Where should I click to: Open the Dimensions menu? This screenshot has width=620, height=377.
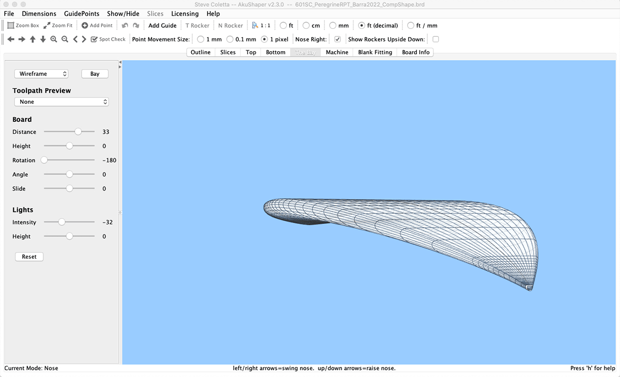pos(39,14)
